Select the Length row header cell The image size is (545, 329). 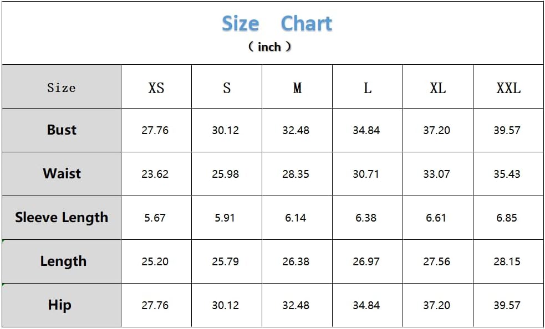pyautogui.click(x=62, y=261)
